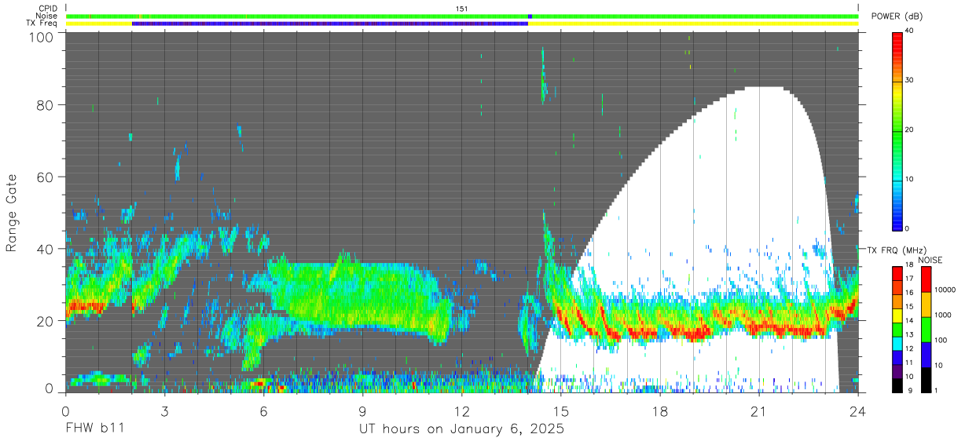This screenshot has height=445, width=965.
Task: Click the TX FRQ (MHz) color bar
Action: point(898,329)
